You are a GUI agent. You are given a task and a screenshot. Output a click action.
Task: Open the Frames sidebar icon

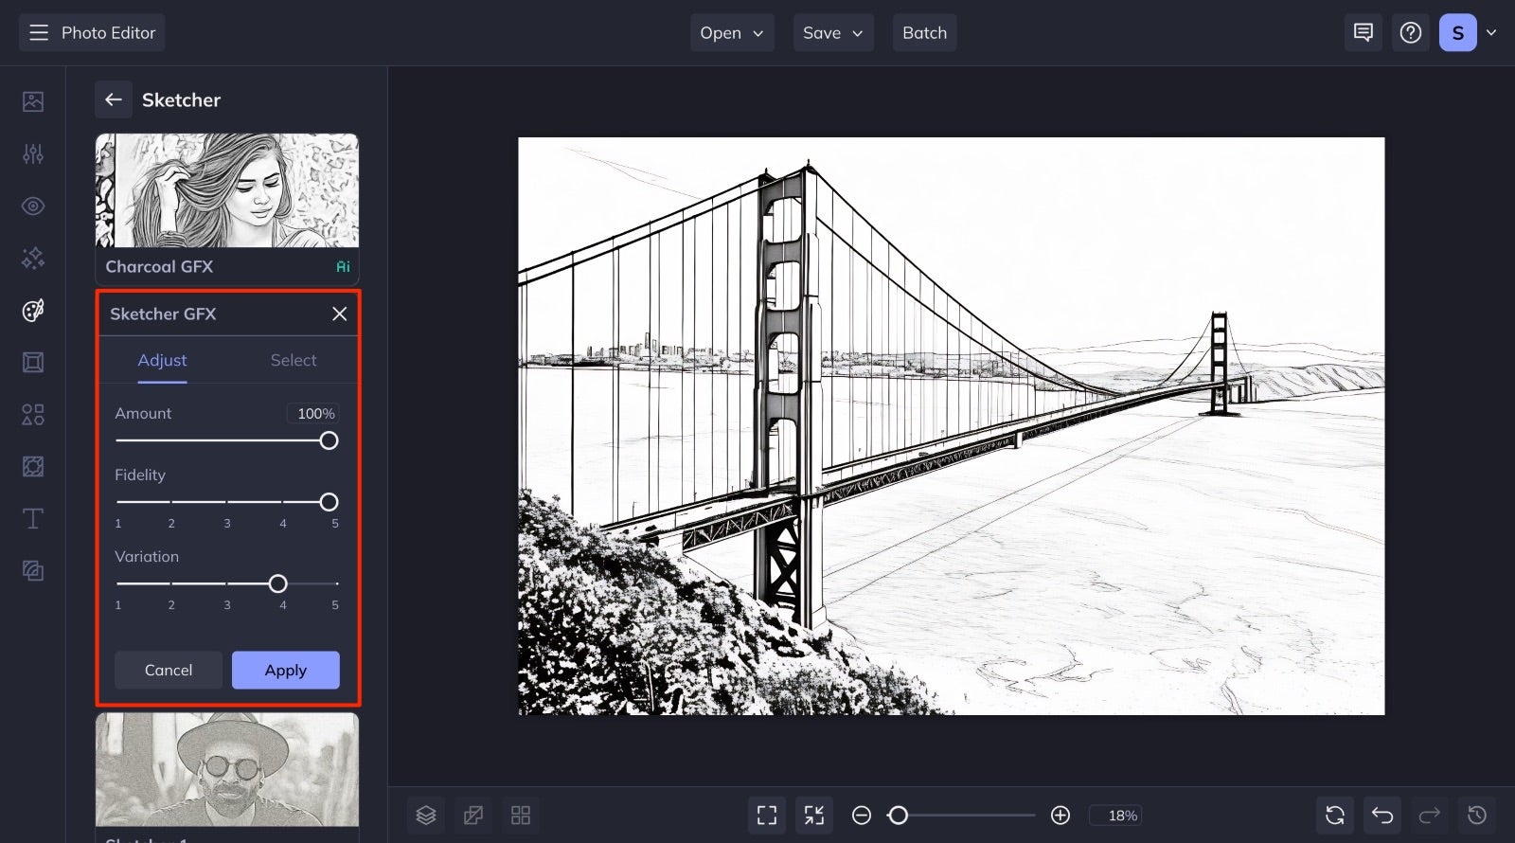tap(33, 362)
